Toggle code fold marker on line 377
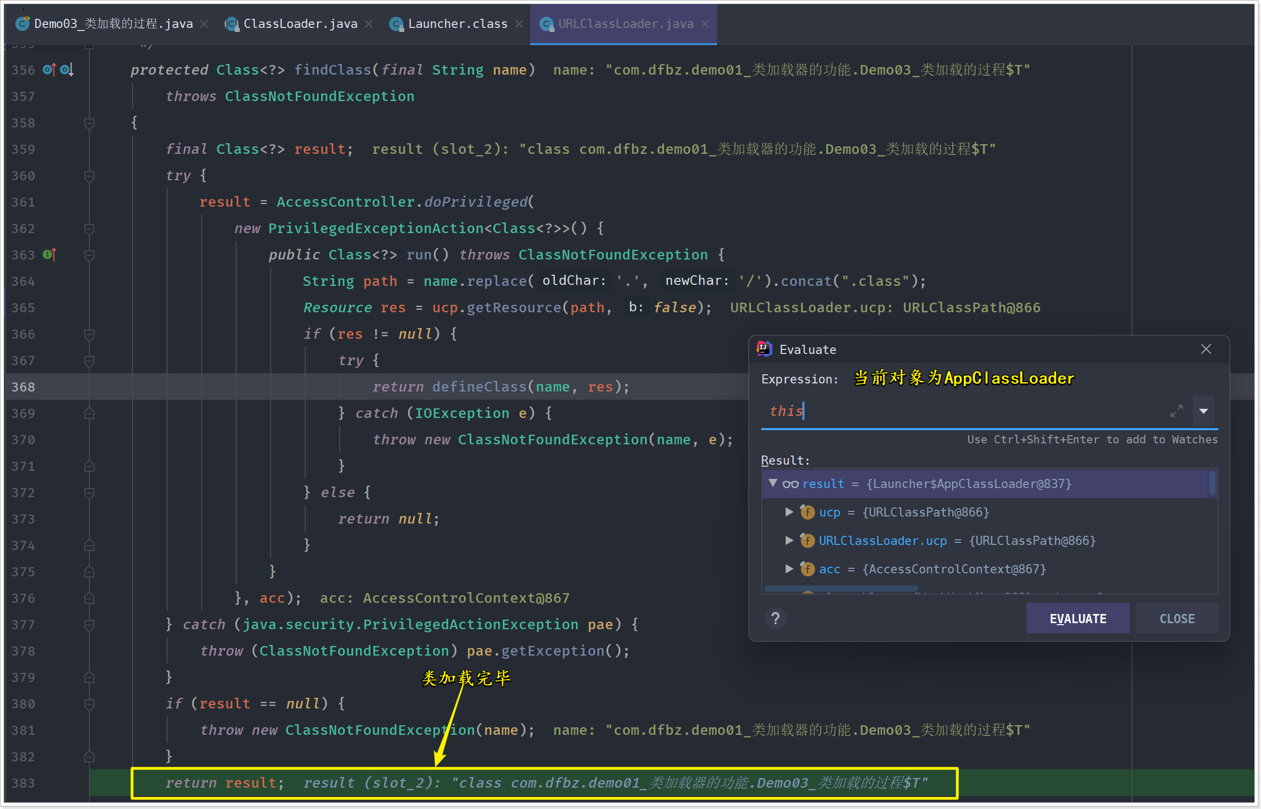Image resolution: width=1261 pixels, height=809 pixels. (x=89, y=625)
